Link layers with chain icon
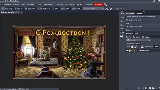Image resolution: width=160 pixels, height=90 pixels. pyautogui.click(x=139, y=88)
